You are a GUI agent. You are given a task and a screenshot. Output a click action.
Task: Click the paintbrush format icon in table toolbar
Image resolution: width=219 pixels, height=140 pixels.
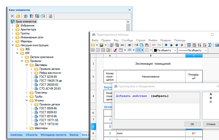tap(115, 50)
